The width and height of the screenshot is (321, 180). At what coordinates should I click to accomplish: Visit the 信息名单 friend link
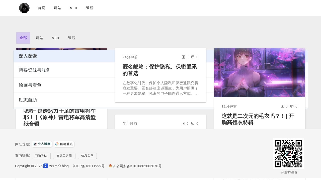[x=87, y=155]
